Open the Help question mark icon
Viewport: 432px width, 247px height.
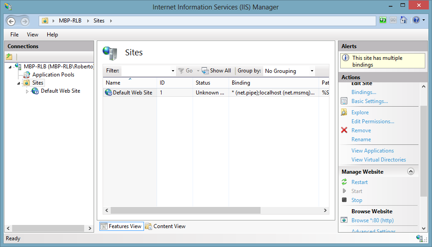click(x=416, y=20)
